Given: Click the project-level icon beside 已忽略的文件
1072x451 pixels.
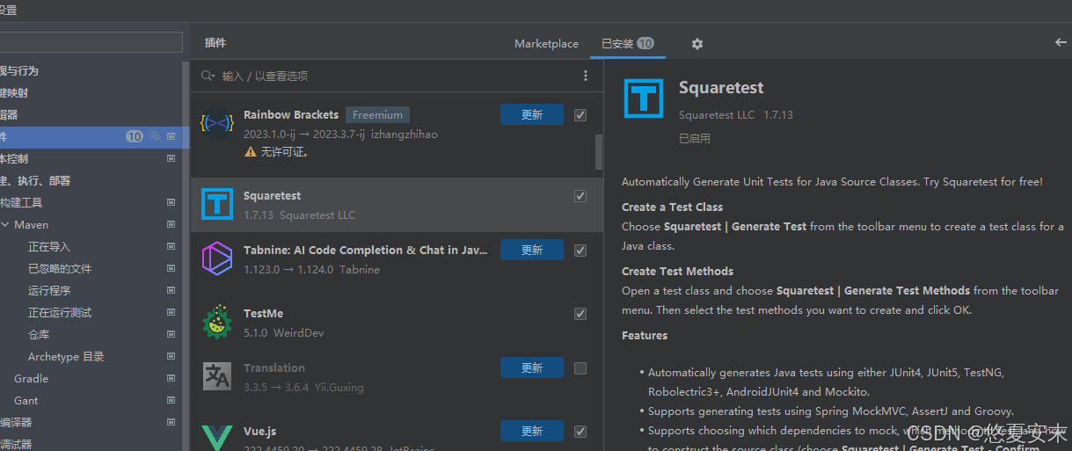Looking at the screenshot, I should pyautogui.click(x=171, y=268).
